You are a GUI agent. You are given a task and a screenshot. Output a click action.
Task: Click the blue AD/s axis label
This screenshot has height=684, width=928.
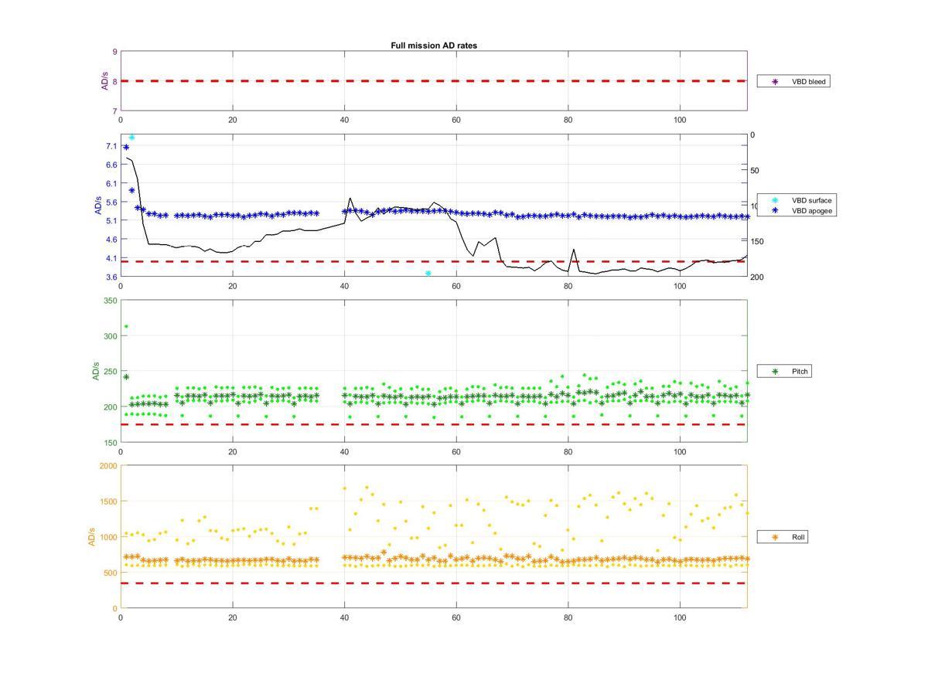[x=98, y=206]
